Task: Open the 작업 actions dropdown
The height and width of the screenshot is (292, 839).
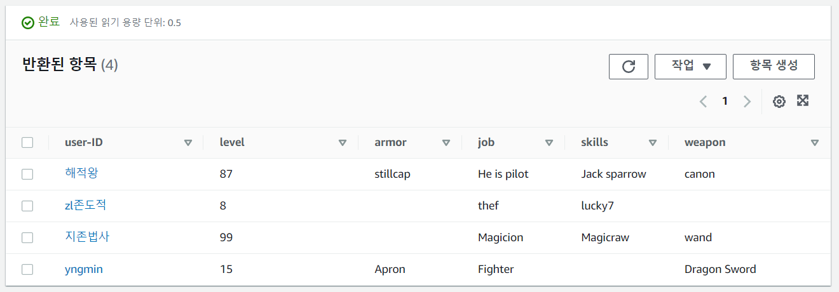Action: click(x=690, y=67)
